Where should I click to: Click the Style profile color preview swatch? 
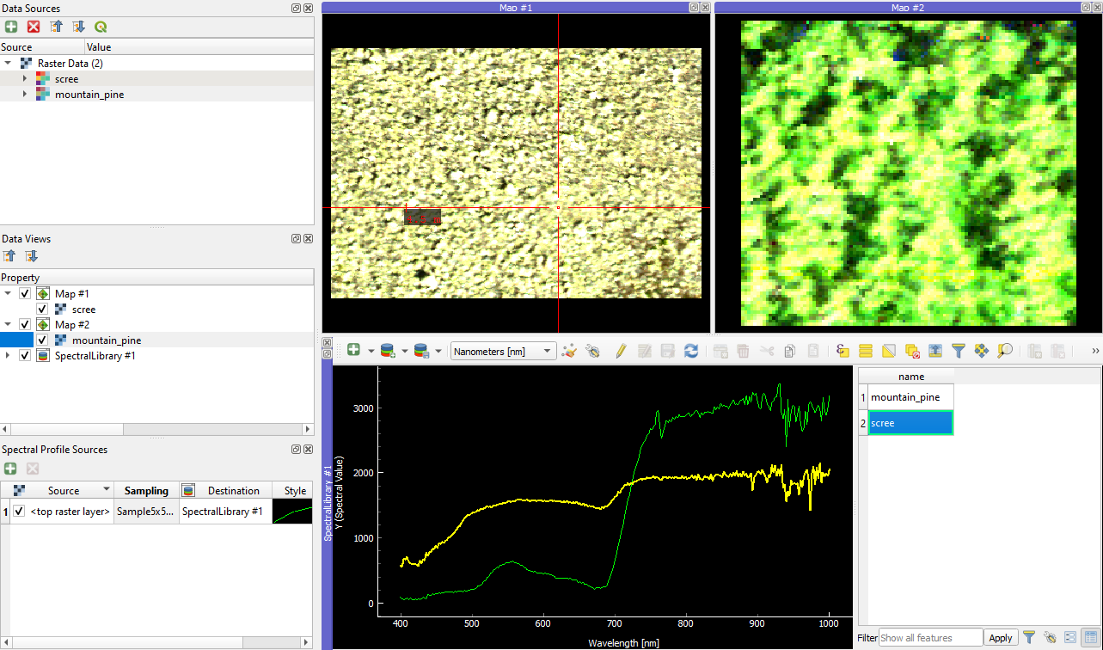tap(292, 512)
